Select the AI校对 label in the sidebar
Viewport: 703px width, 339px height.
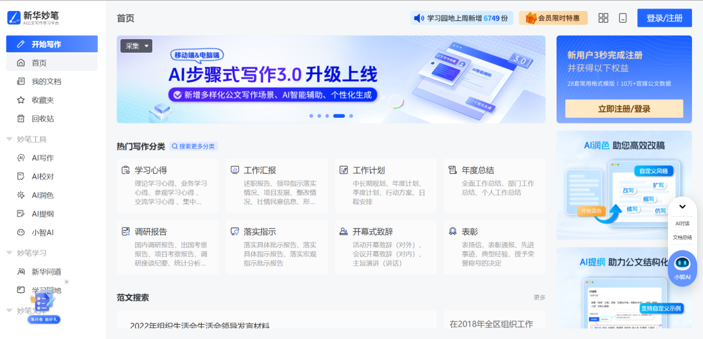[x=42, y=176]
